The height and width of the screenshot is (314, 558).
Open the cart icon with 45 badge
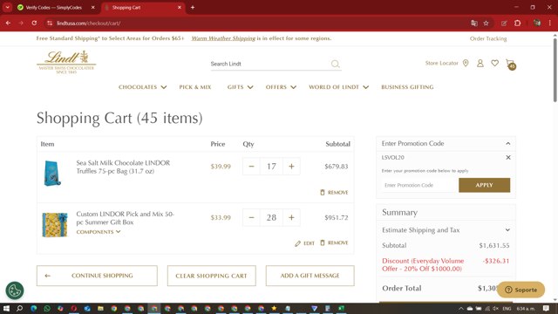510,64
